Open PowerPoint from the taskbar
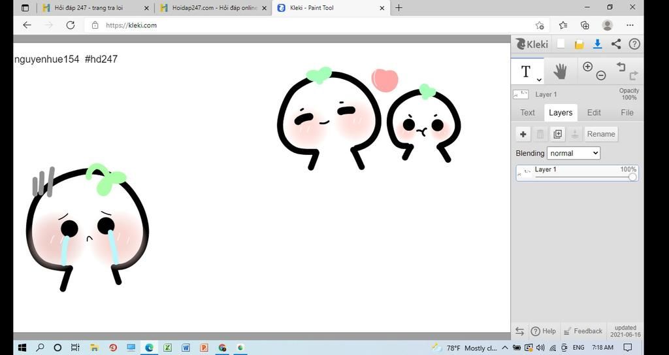The image size is (669, 355). (204, 347)
